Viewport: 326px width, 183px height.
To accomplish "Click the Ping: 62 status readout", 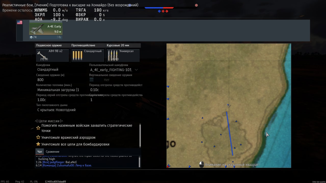I will [x=19, y=181].
